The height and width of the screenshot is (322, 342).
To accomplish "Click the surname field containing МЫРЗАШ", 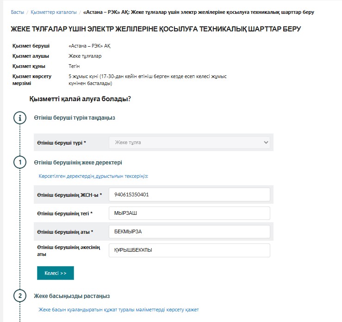I will pos(189,213).
